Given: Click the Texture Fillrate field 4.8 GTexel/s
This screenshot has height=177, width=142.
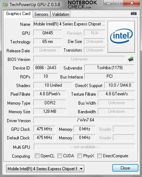Looking at the screenshot, I should pyautogui.click(x=117, y=94).
